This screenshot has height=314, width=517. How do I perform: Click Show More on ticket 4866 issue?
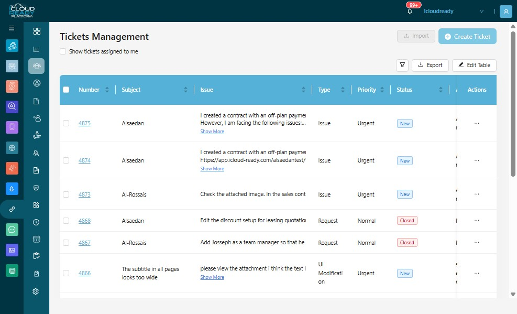212,277
